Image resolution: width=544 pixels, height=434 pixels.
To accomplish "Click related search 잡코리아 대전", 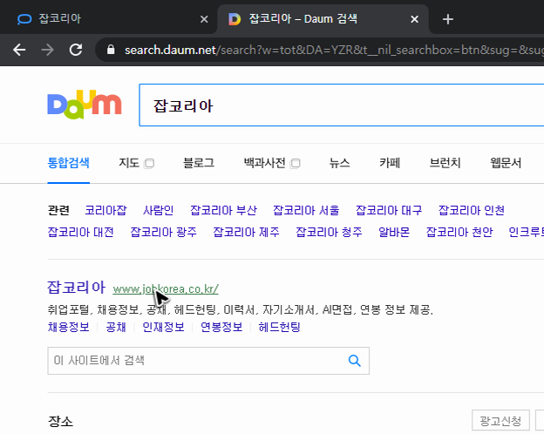I will point(80,232).
